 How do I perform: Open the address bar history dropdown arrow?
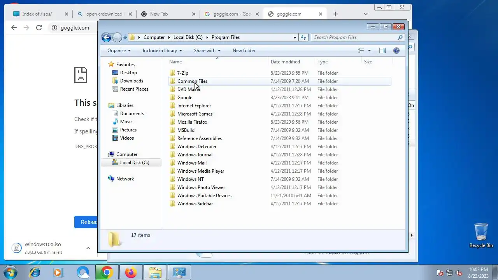tap(295, 37)
